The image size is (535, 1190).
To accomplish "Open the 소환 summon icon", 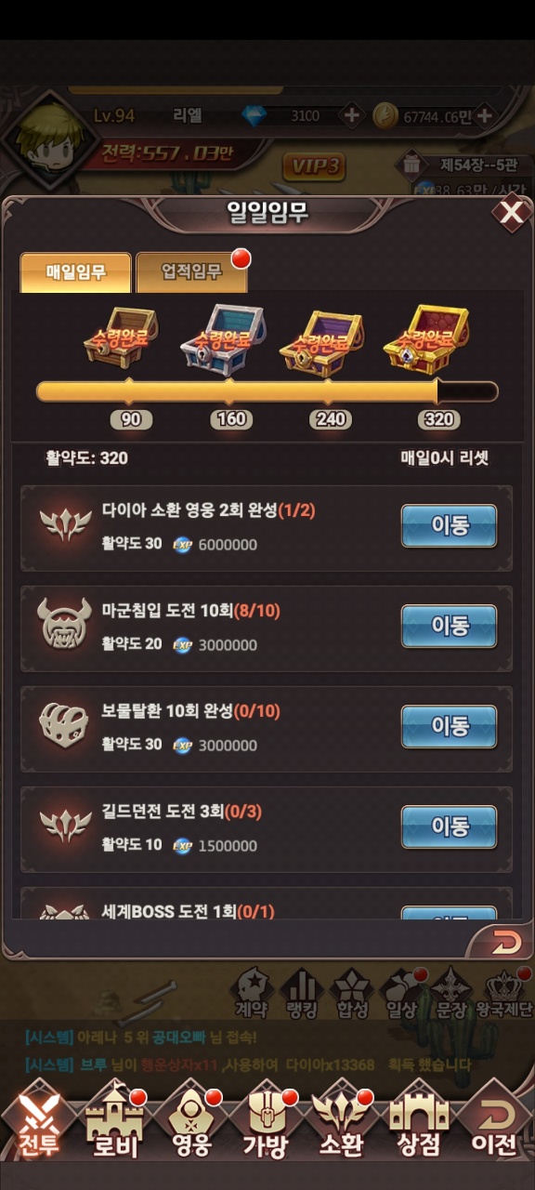I will pos(341,1123).
